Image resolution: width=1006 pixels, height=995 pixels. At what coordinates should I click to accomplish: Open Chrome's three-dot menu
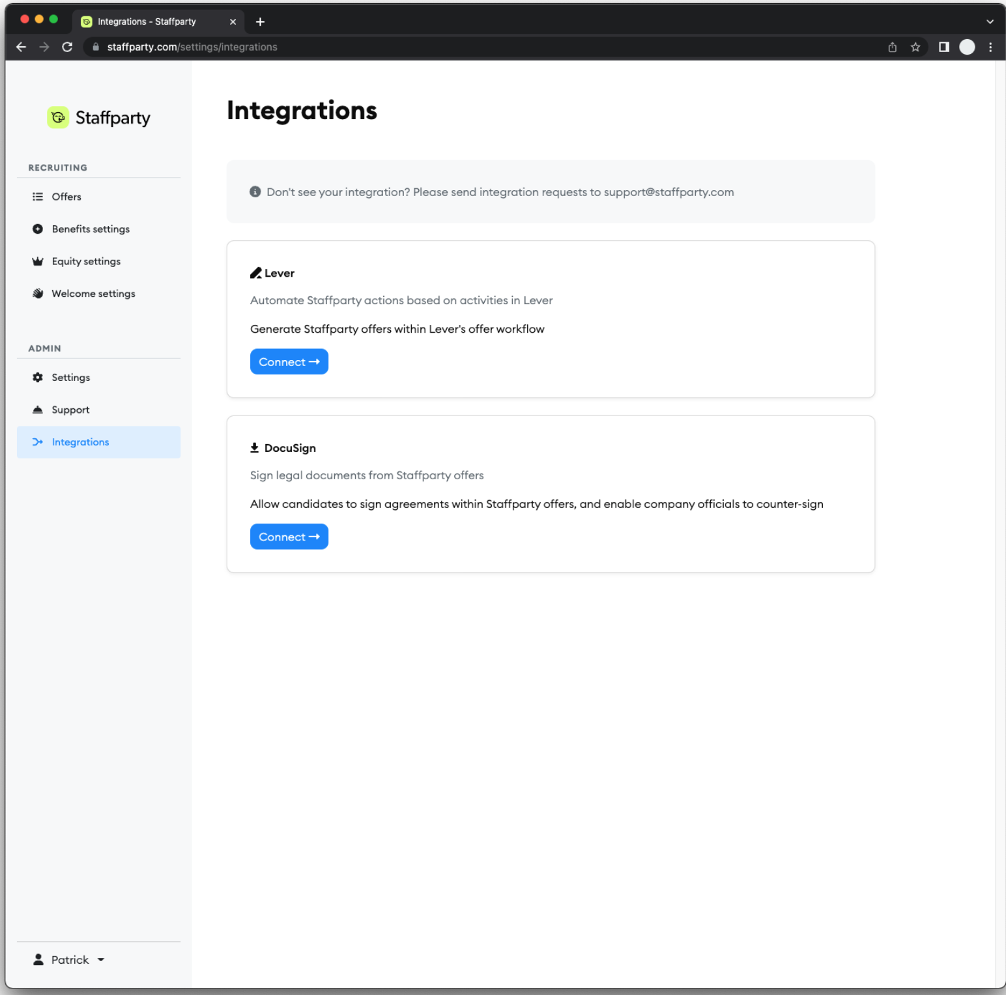click(x=990, y=47)
